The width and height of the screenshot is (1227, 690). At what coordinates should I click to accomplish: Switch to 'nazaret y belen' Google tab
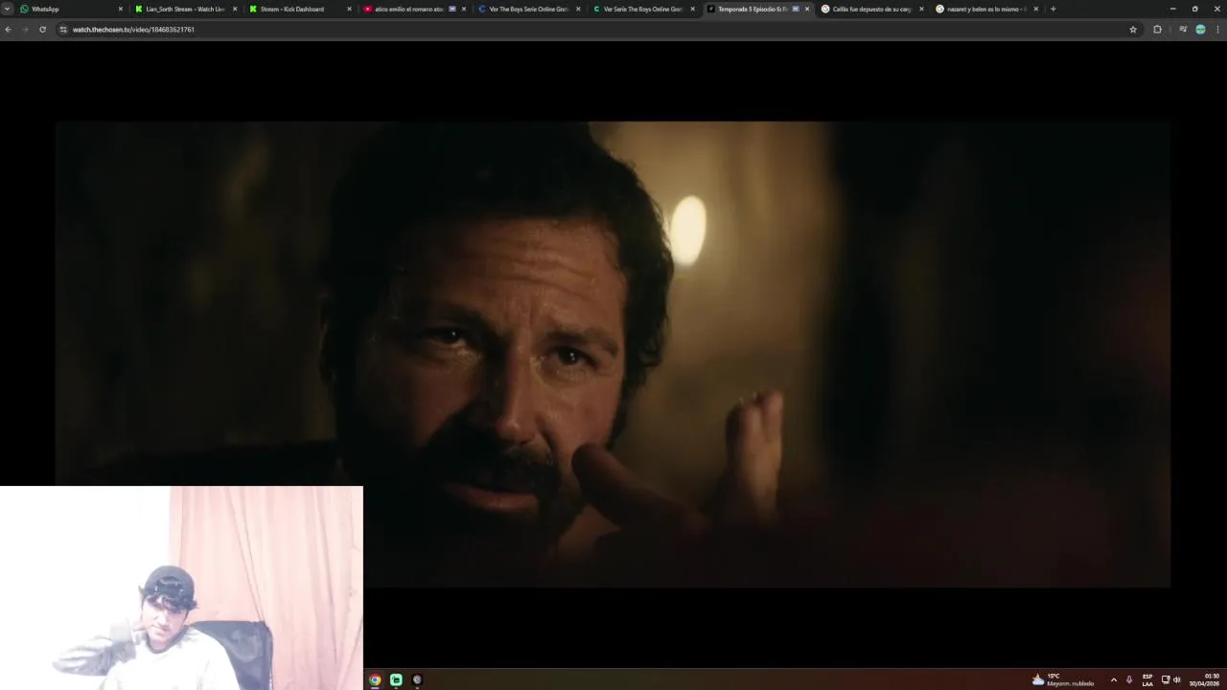click(986, 9)
